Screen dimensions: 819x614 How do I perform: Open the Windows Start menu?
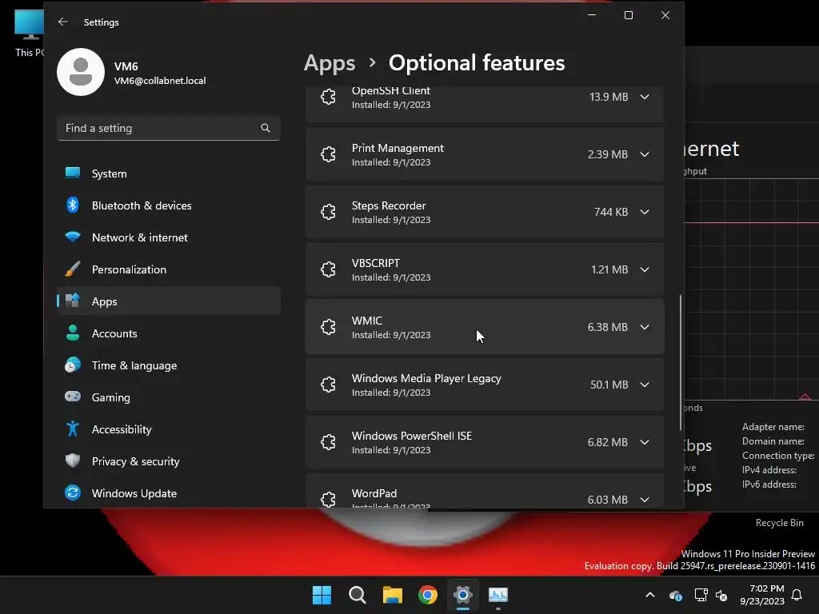pyautogui.click(x=322, y=595)
